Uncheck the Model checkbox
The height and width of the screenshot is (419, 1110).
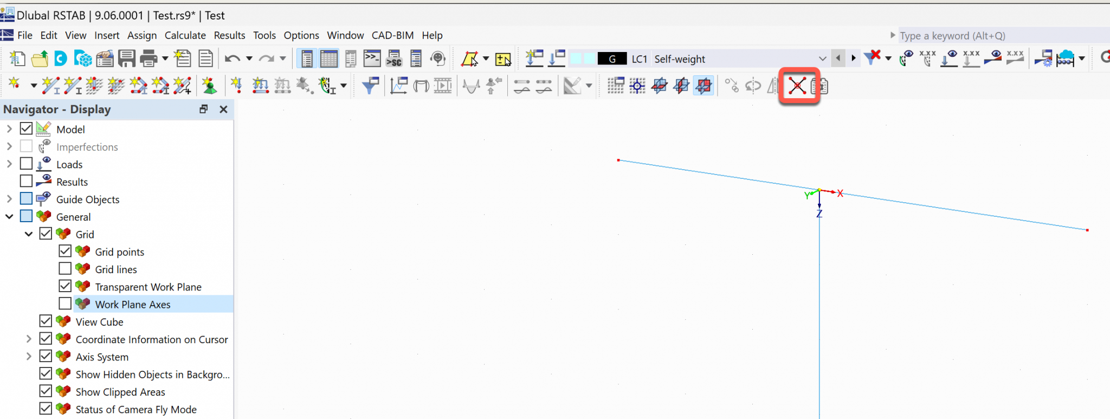(x=26, y=129)
